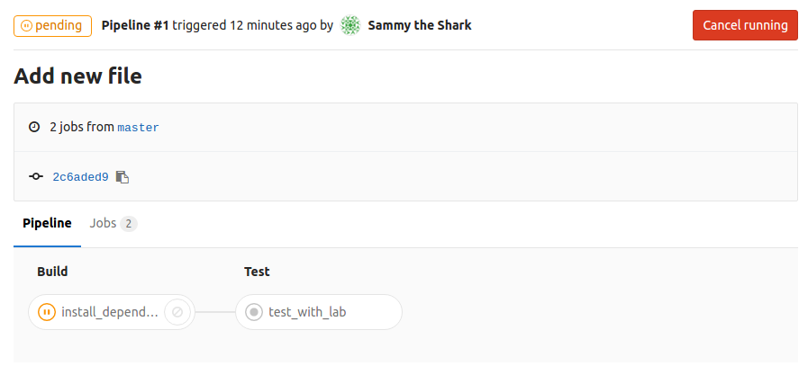The height and width of the screenshot is (366, 808).
Task: Open the test_with_lab job
Action: pos(307,312)
